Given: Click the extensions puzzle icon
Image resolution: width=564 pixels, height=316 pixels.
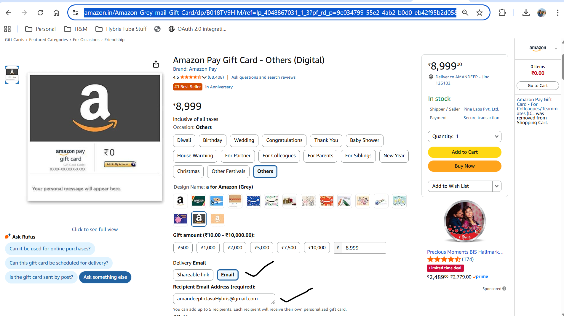Looking at the screenshot, I should point(502,13).
